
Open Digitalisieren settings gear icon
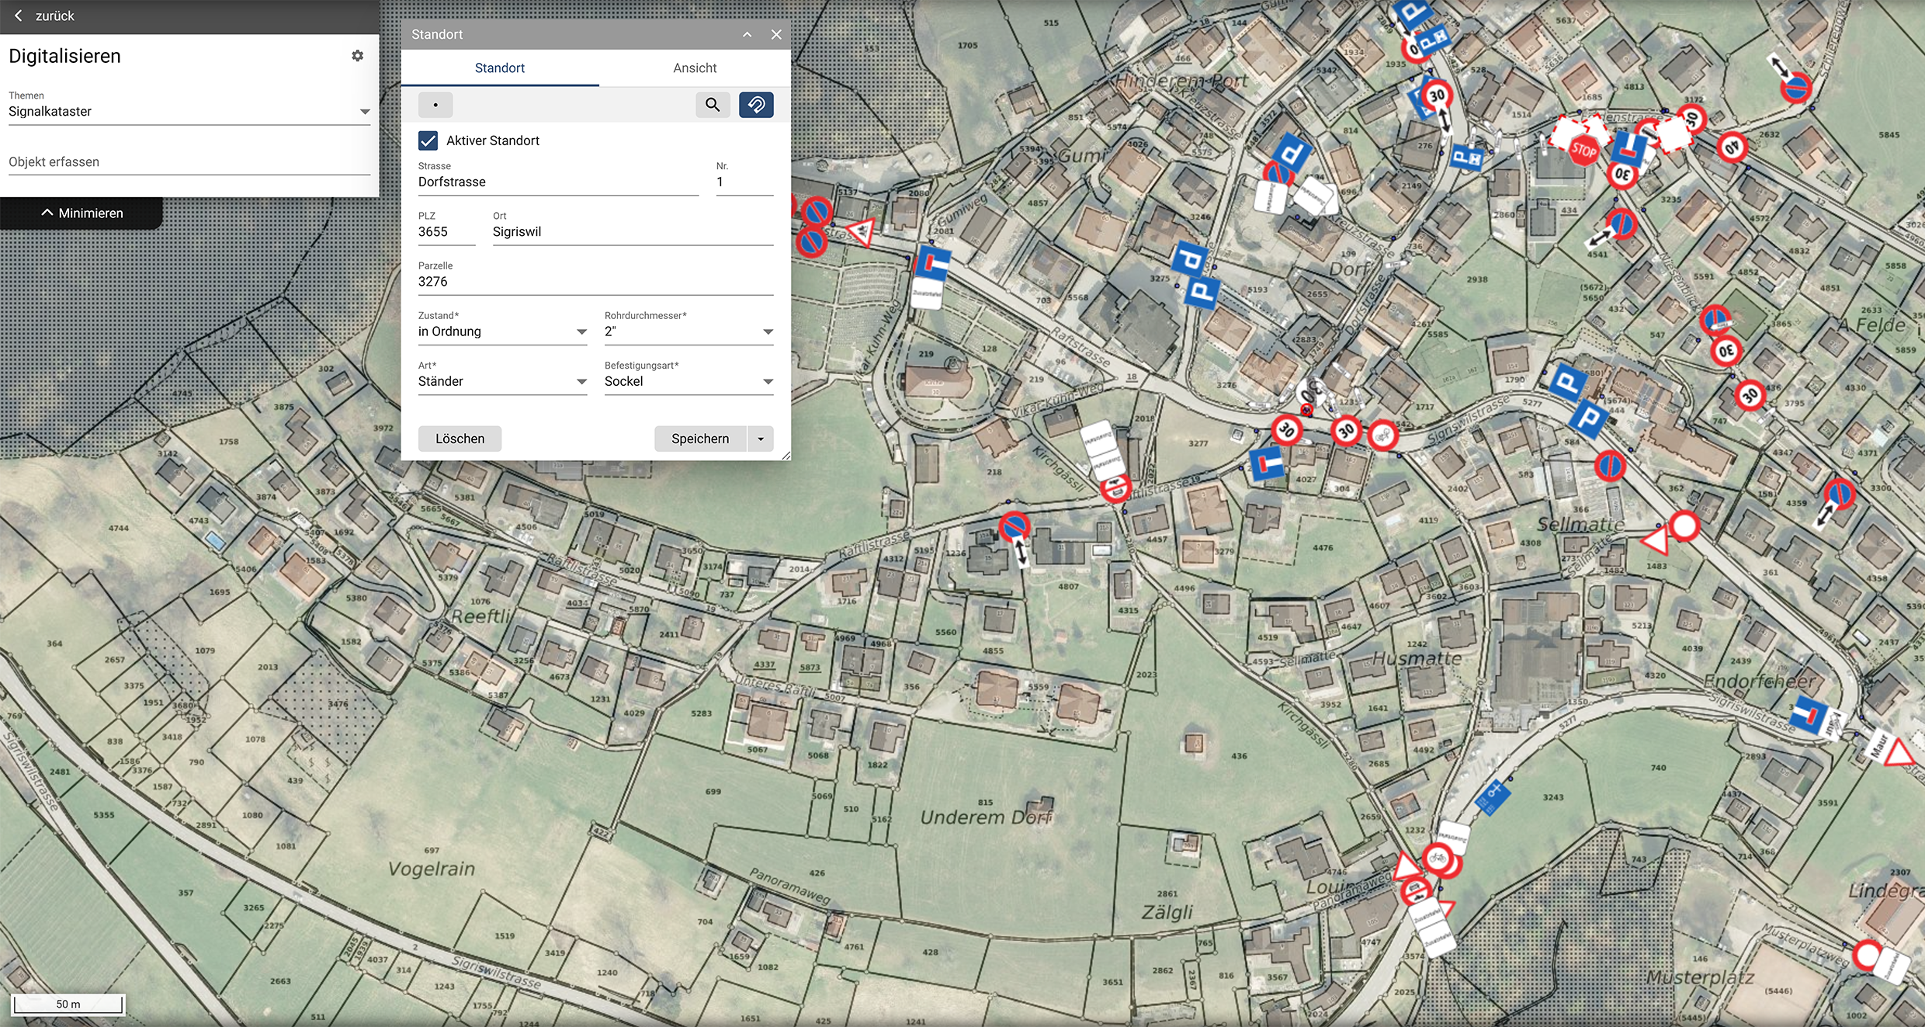tap(358, 56)
